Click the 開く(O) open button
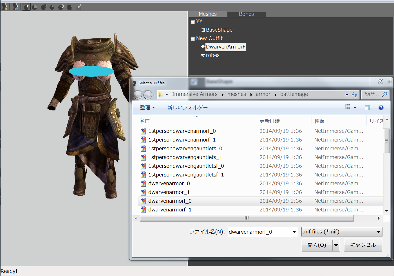This screenshot has width=394, height=276. tap(317, 245)
